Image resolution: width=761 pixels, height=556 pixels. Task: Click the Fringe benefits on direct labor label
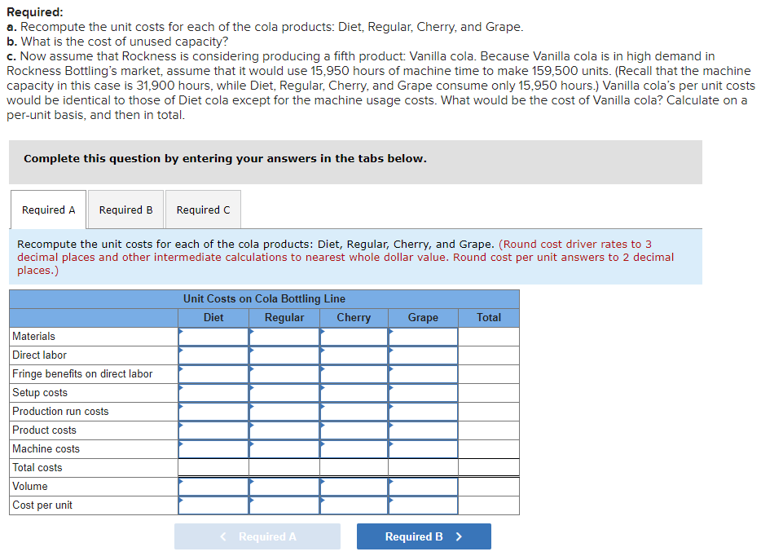point(82,374)
